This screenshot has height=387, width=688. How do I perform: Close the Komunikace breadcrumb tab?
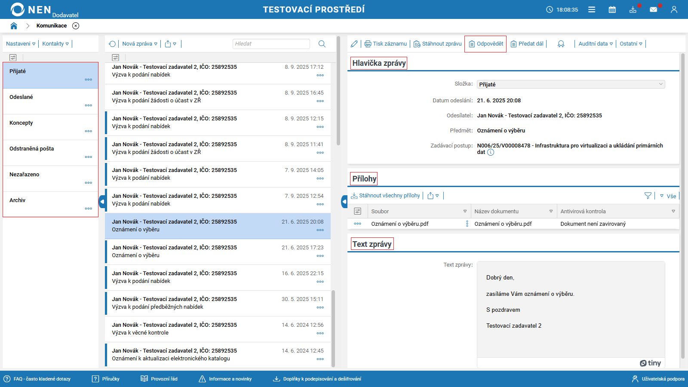[76, 26]
